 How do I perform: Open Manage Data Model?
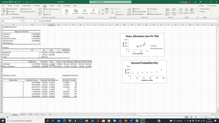tap(154, 14)
